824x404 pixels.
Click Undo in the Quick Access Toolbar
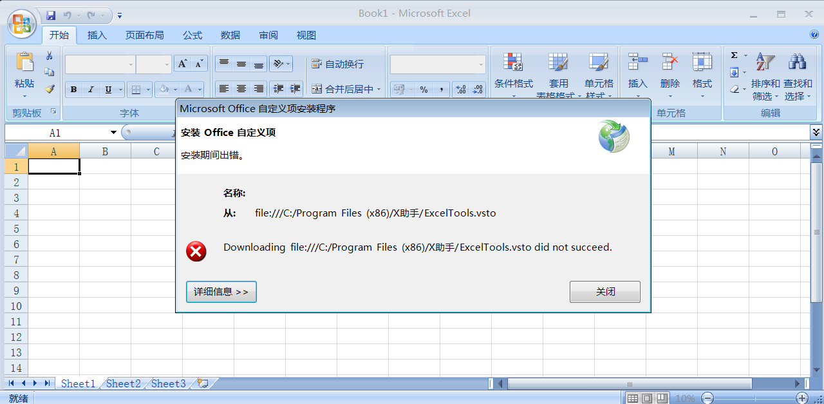pos(67,15)
